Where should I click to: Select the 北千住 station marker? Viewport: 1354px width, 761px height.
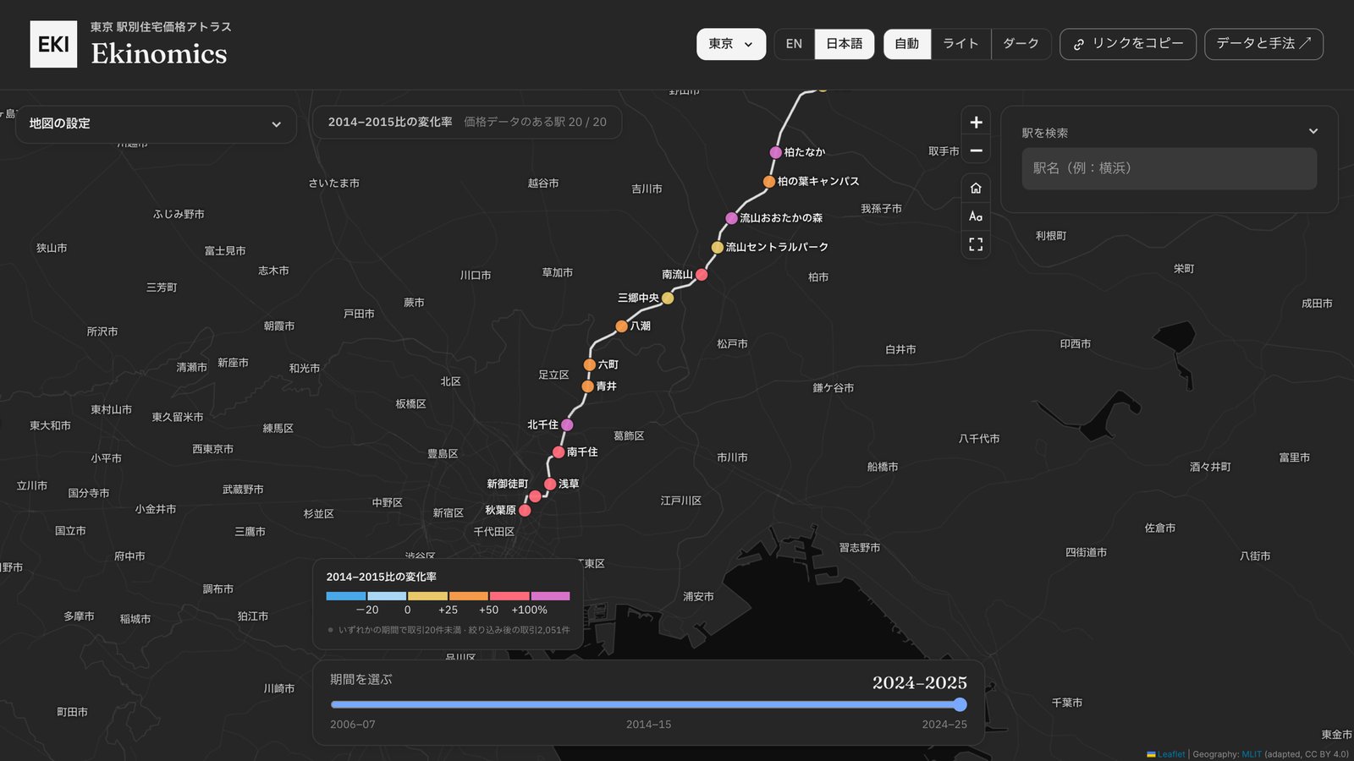(567, 425)
